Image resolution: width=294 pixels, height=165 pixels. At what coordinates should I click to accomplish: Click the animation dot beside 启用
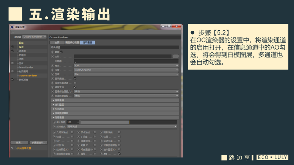coord(53,52)
